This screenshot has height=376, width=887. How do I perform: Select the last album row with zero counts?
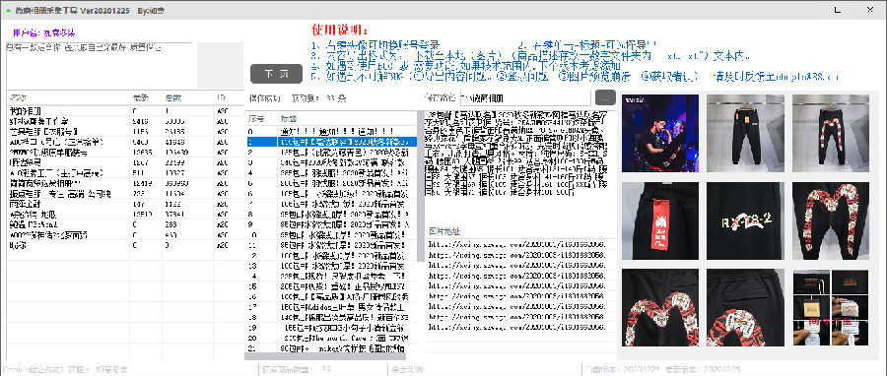124,245
